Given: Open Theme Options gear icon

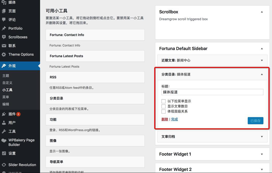Looking at the screenshot, I should click(4, 54).
